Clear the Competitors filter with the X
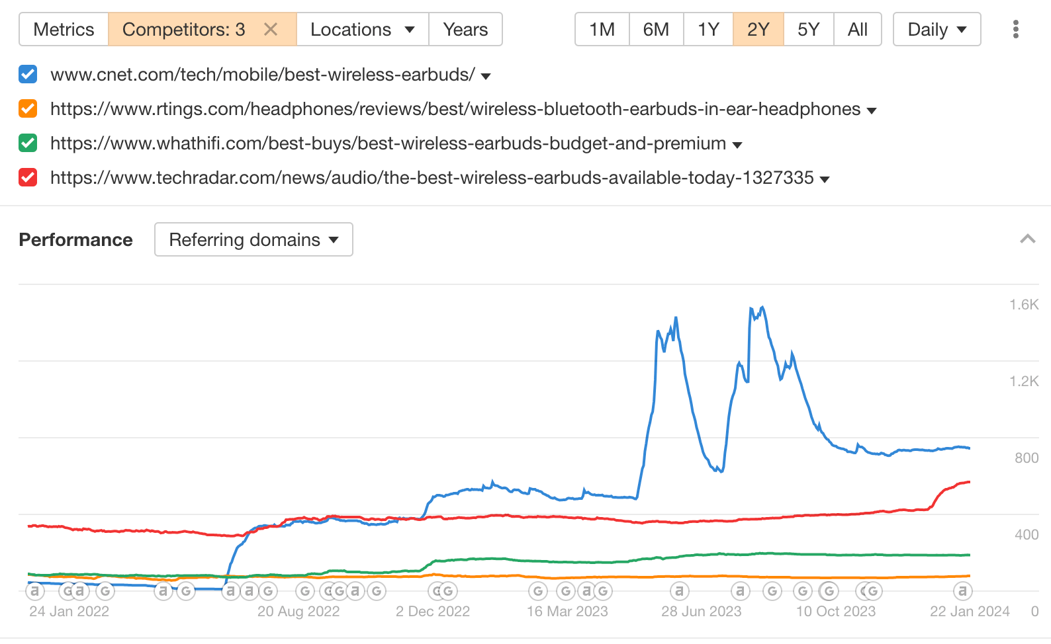The height and width of the screenshot is (644, 1051). click(x=270, y=30)
